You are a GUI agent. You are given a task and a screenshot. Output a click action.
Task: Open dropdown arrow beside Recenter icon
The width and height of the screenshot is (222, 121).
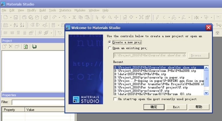(136, 17)
